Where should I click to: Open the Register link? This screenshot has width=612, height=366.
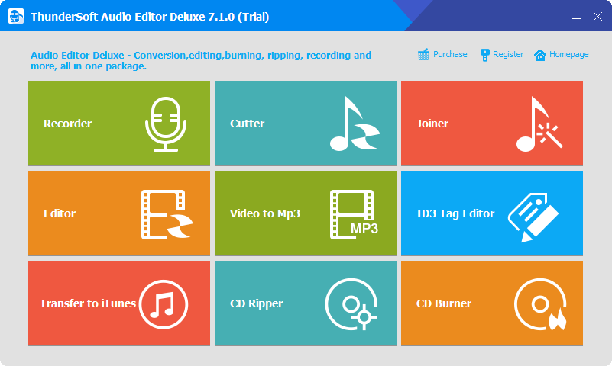point(508,54)
